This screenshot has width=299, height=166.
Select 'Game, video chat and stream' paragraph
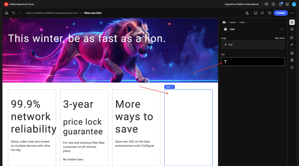coord(30,146)
